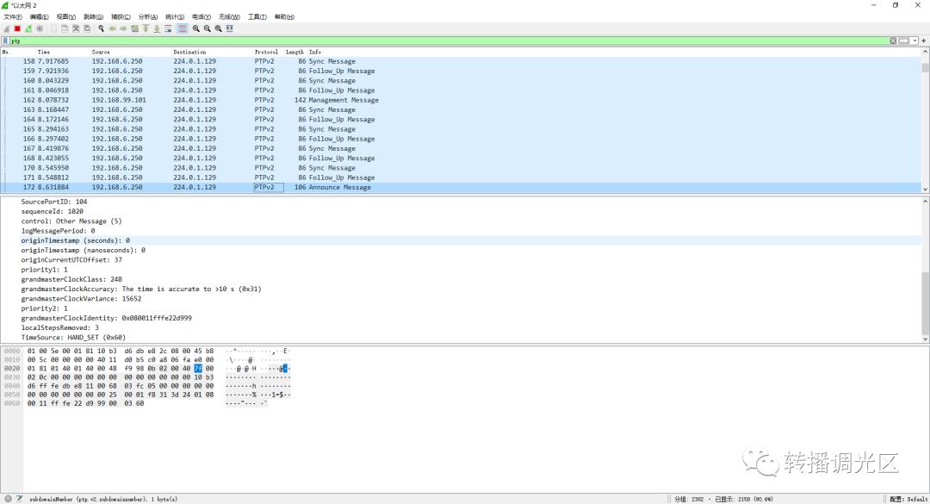Click the resize columns icon

(x=229, y=28)
